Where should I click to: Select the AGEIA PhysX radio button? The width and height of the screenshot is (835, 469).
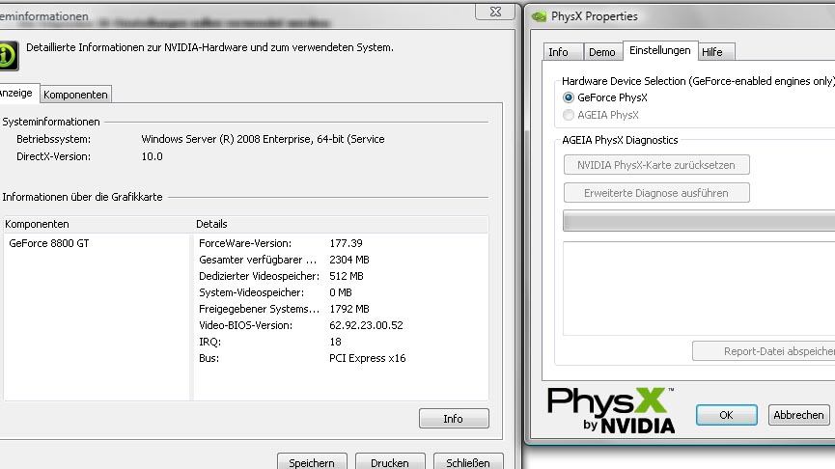tap(569, 115)
